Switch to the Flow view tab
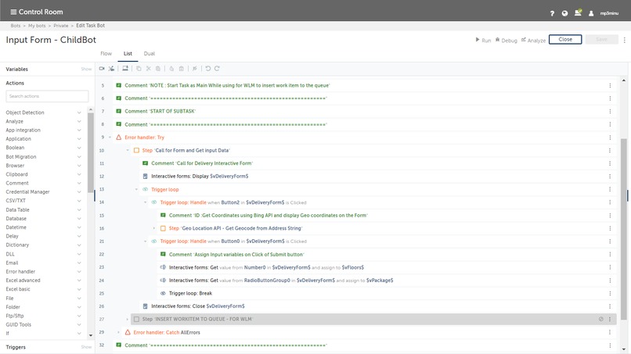 (x=106, y=53)
